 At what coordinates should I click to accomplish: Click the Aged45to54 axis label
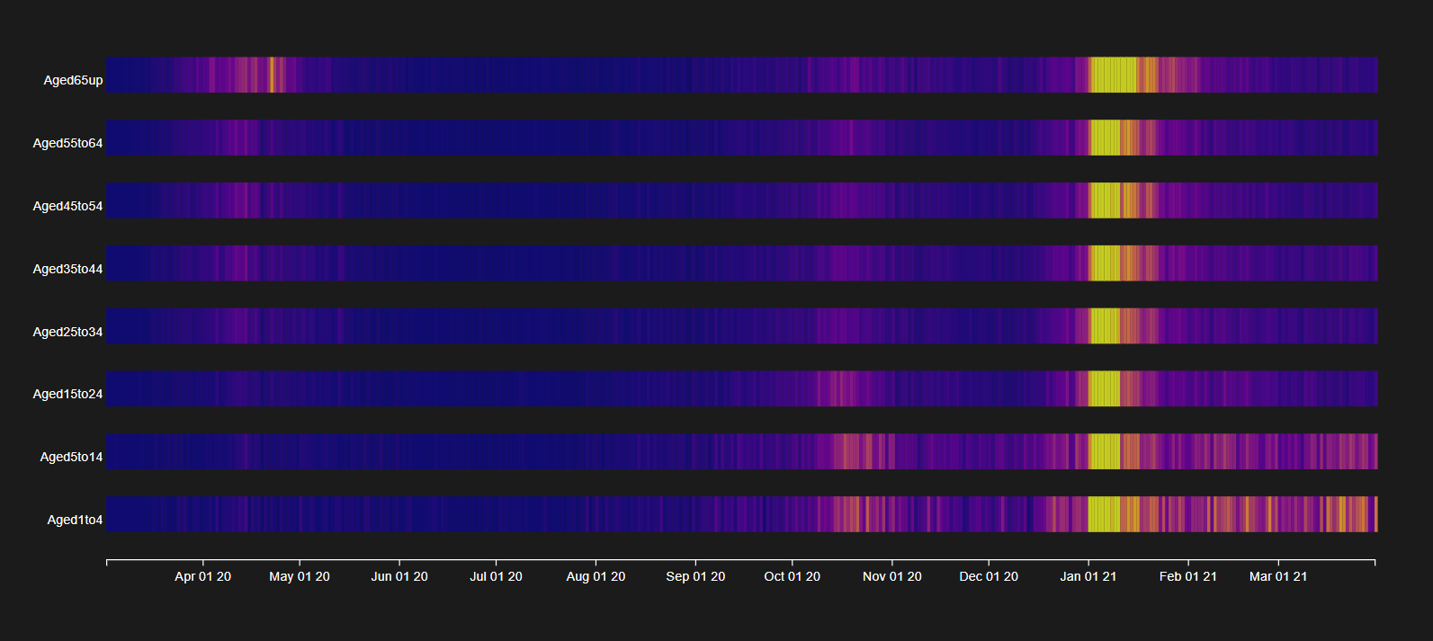click(67, 206)
